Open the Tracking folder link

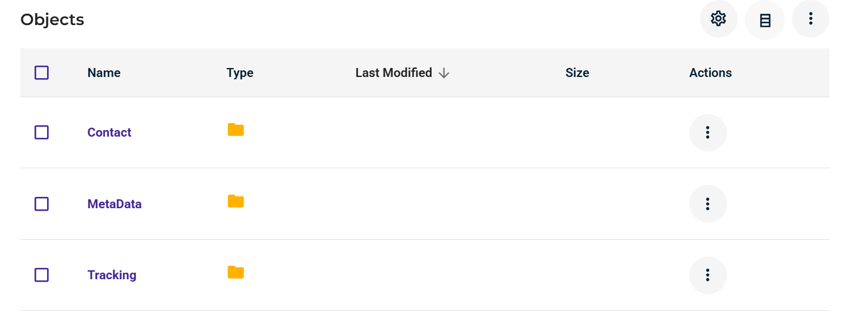(x=112, y=275)
